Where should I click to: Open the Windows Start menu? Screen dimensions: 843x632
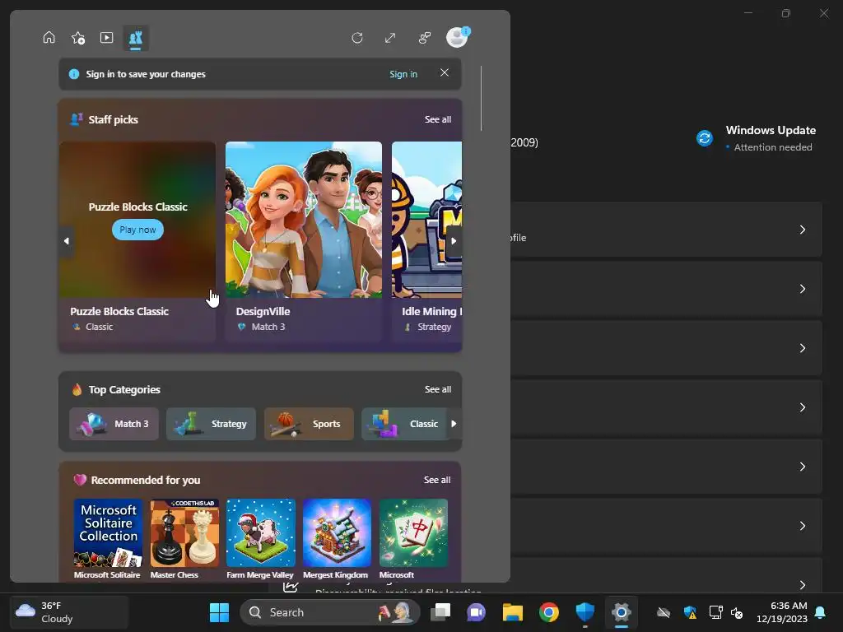click(219, 612)
